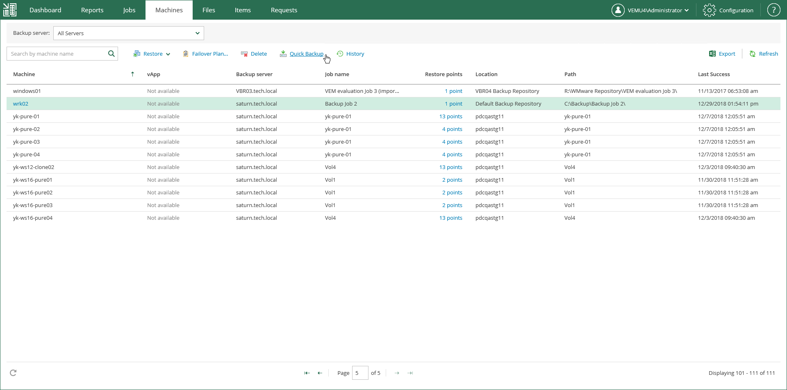The image size is (787, 390).
Task: Open 2 points link for yk-ws16-pure01
Action: 452,180
